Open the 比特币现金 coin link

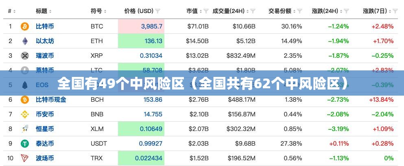click(51, 100)
